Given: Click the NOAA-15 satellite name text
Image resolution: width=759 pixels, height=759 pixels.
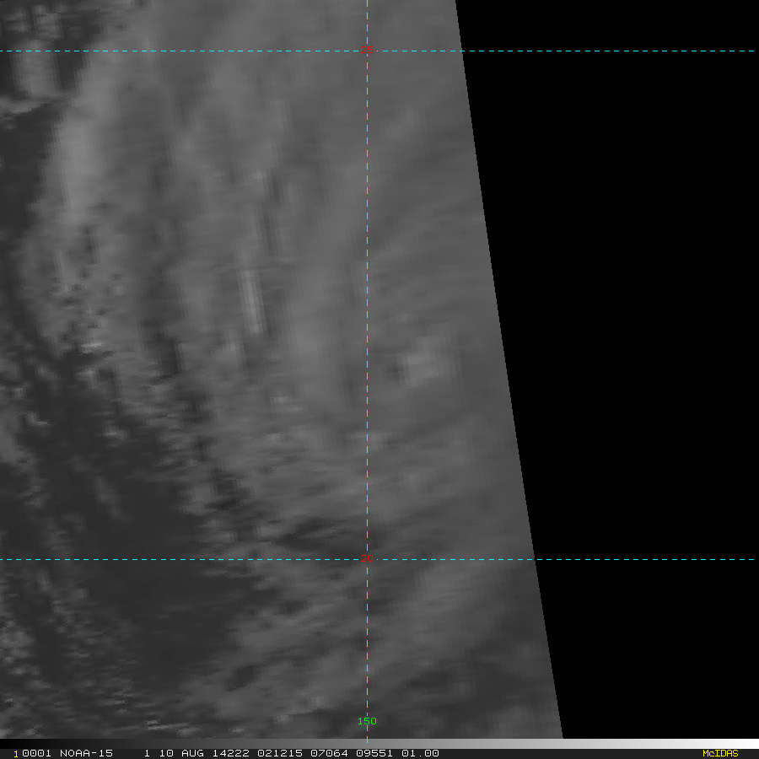Looking at the screenshot, I should pos(85,753).
